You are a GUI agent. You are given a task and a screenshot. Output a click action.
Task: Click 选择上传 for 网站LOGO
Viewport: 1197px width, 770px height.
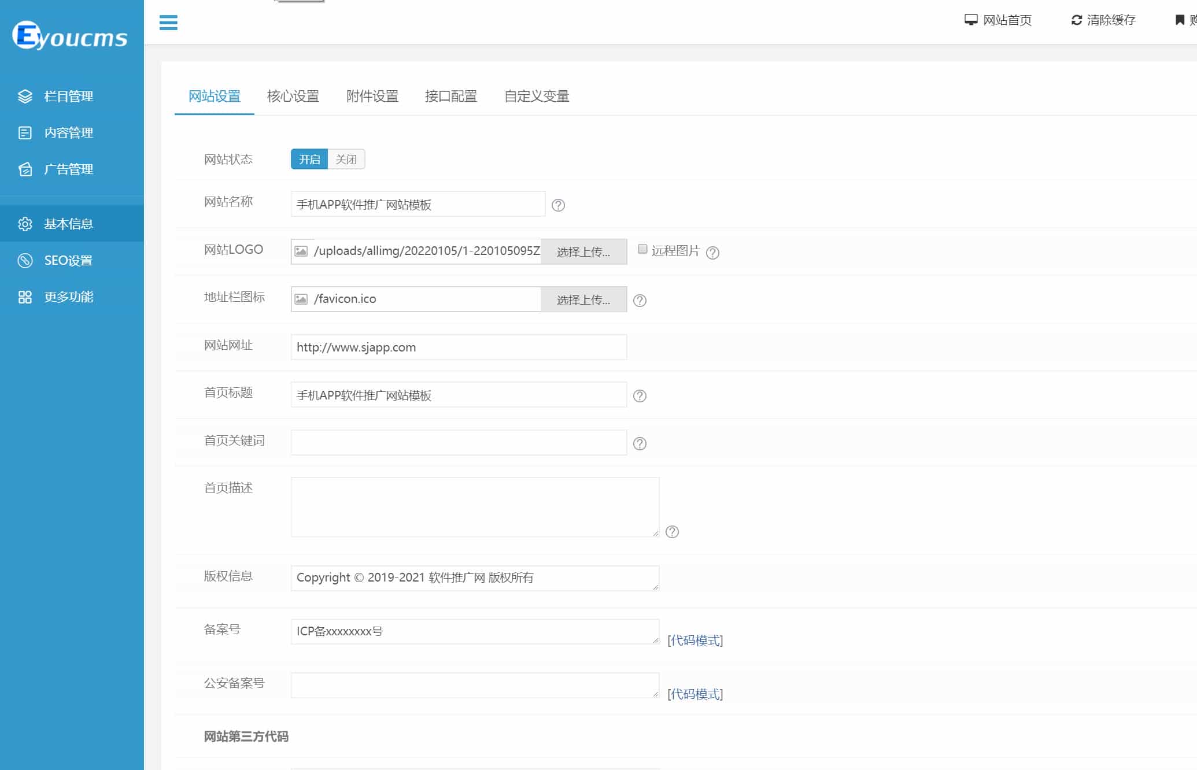click(583, 252)
